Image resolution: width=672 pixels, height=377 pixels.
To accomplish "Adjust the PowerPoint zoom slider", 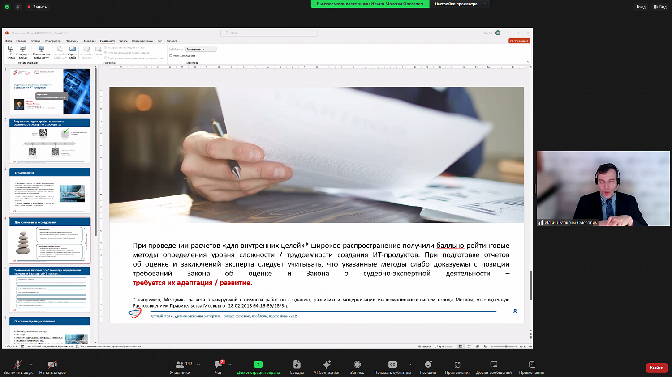I will (x=506, y=347).
